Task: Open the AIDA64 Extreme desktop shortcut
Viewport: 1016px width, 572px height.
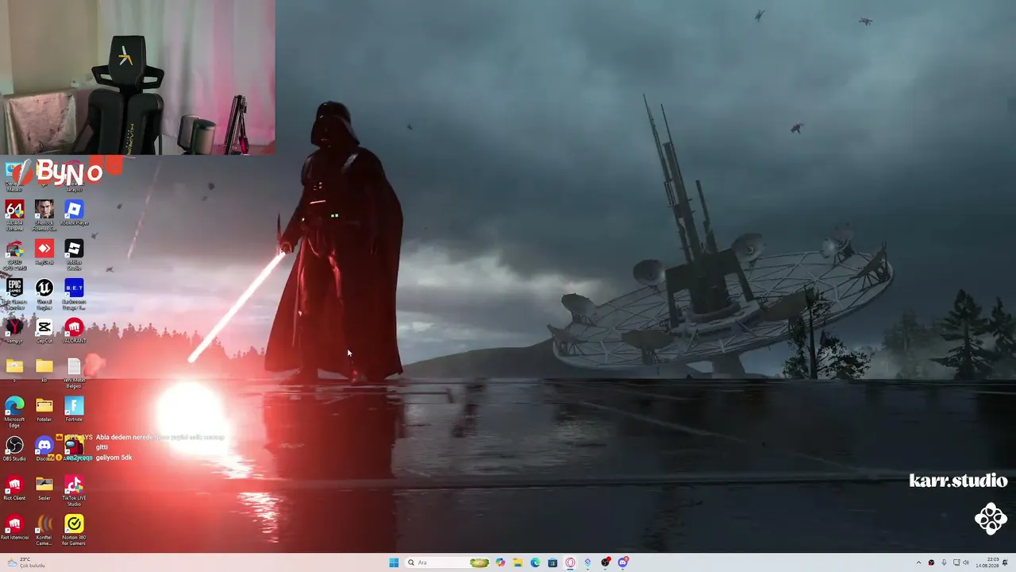Action: click(x=14, y=214)
